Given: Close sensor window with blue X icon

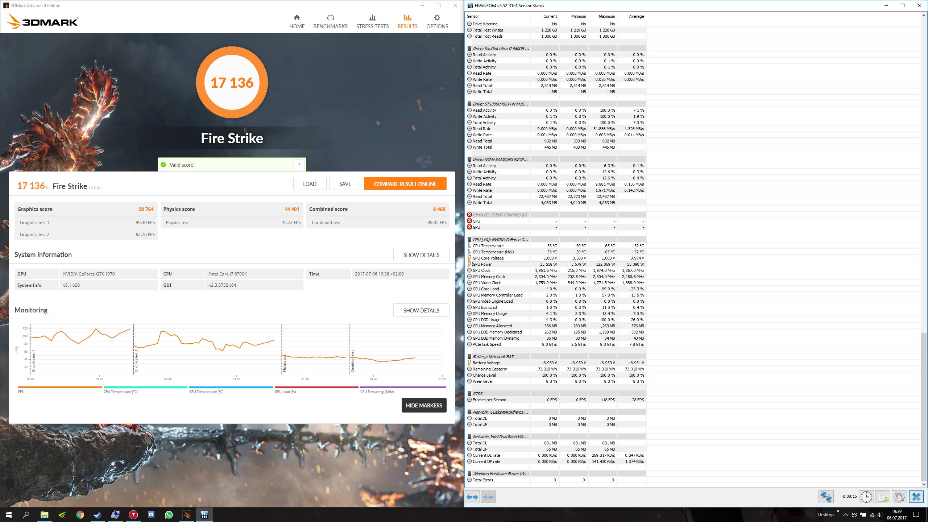Looking at the screenshot, I should (x=916, y=497).
